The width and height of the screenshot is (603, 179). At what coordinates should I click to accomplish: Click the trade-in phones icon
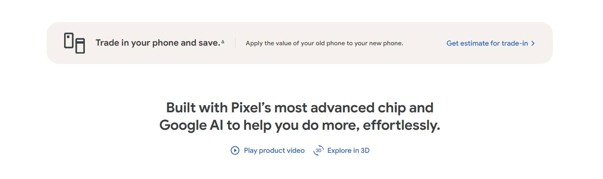click(x=74, y=43)
